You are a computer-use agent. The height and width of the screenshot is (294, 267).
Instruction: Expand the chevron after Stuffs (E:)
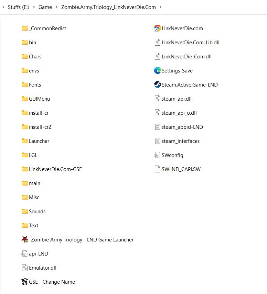[34, 7]
